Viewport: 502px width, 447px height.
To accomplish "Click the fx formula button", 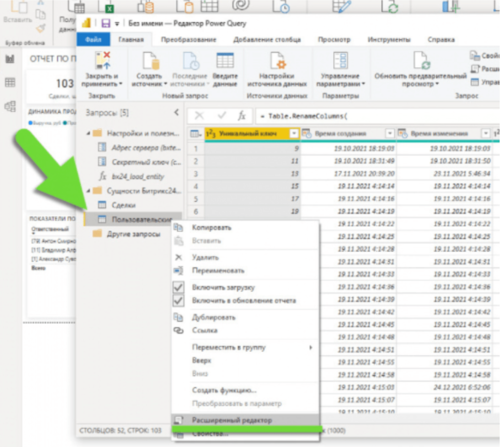I will [x=242, y=116].
